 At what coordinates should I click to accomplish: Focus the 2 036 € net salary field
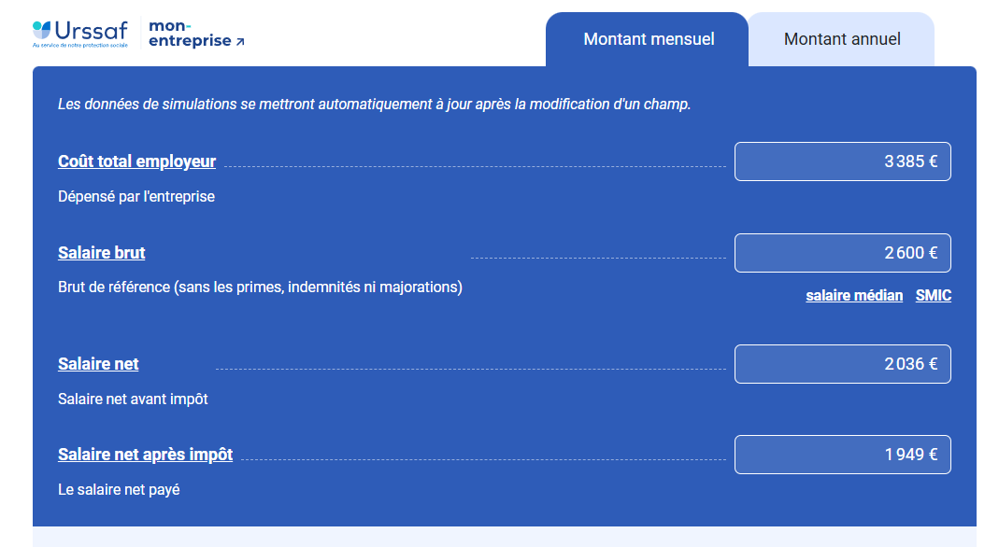pyautogui.click(x=842, y=364)
